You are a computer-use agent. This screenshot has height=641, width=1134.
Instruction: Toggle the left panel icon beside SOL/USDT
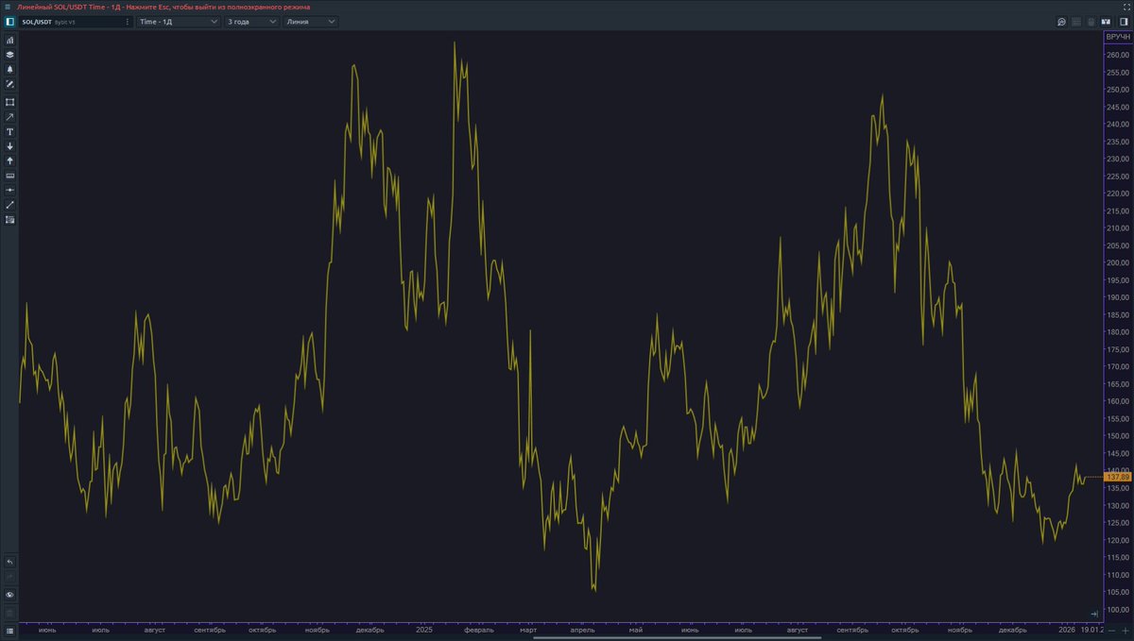9,21
